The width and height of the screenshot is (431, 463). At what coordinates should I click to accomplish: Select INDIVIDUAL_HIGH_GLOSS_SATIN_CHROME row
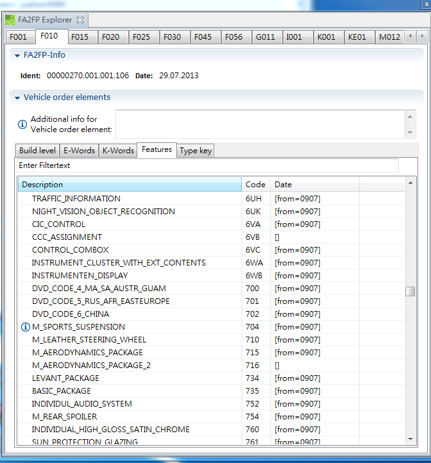click(211, 430)
